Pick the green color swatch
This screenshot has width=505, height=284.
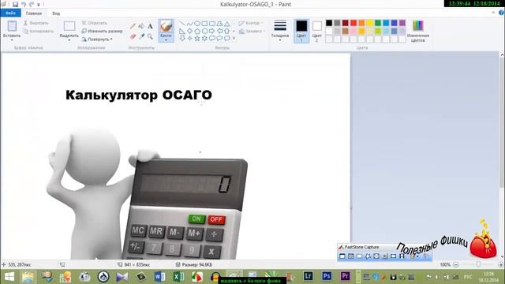click(x=378, y=23)
